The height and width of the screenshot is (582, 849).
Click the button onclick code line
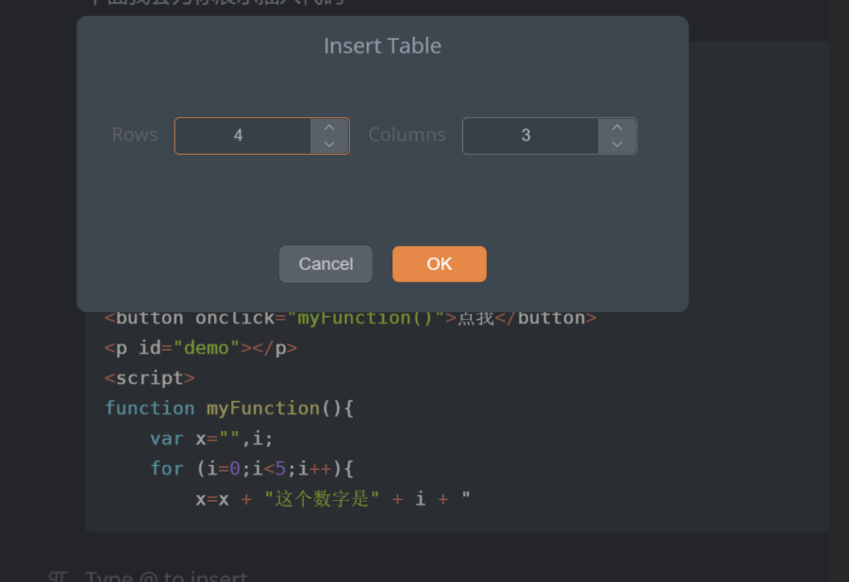pyautogui.click(x=350, y=319)
